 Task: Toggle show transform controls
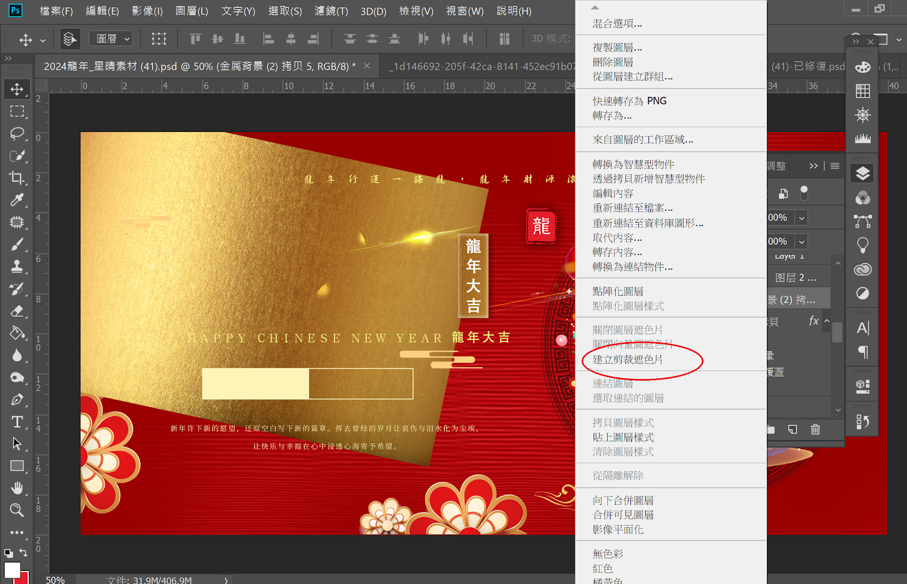tap(159, 39)
